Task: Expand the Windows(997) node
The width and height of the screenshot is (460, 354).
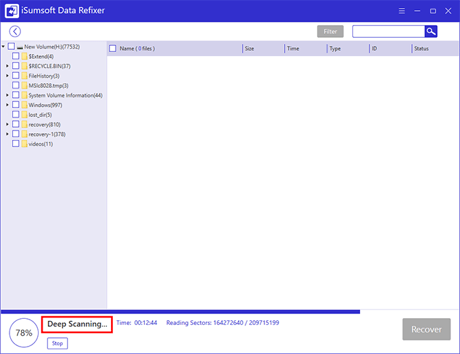Action: 7,105
